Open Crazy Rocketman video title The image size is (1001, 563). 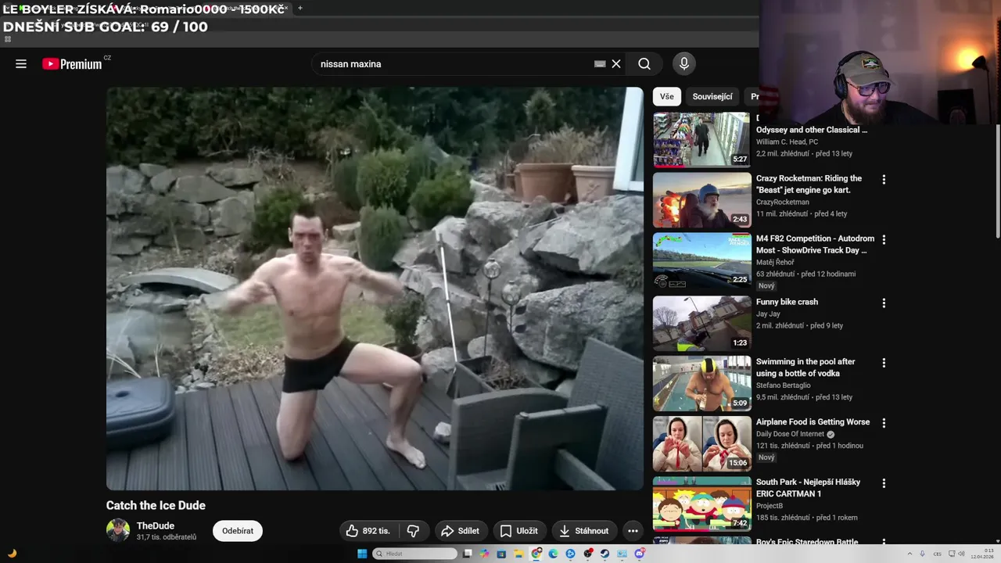tap(809, 184)
